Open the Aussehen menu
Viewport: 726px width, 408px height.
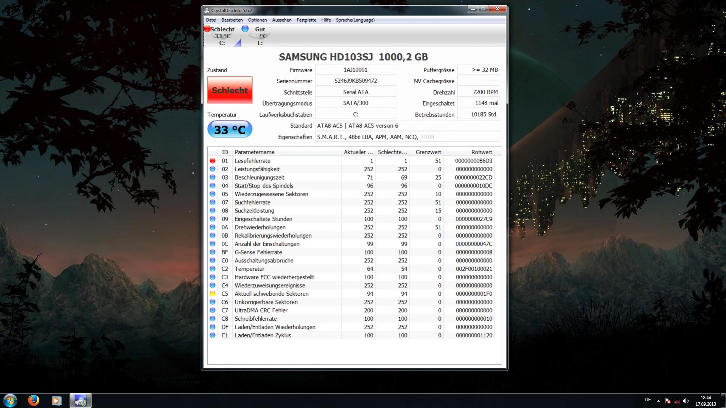tap(282, 20)
